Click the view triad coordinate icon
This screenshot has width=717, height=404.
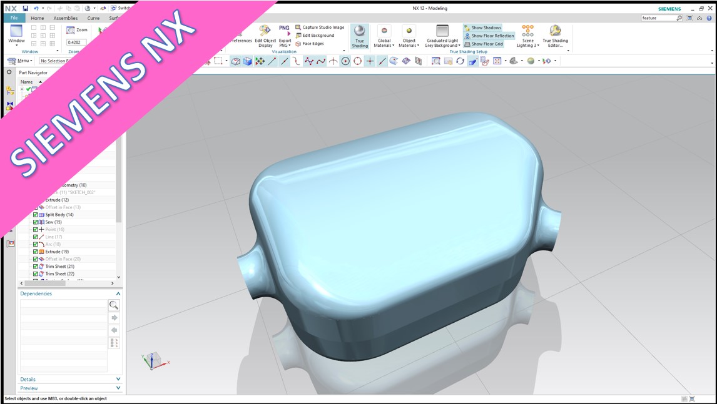pyautogui.click(x=155, y=361)
